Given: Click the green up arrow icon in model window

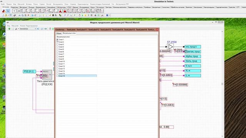Looking at the screenshot, I should click(9, 29).
